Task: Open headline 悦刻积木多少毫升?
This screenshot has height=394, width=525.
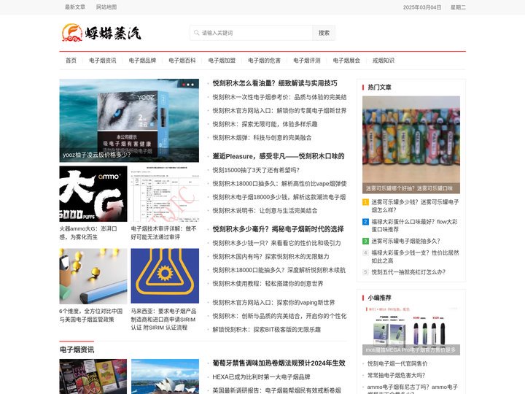Action: [279, 229]
